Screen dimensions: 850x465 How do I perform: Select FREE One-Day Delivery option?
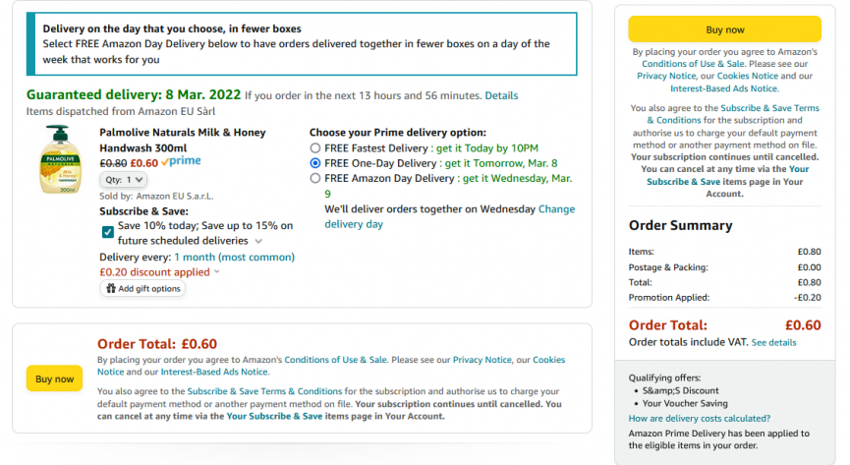pos(315,162)
